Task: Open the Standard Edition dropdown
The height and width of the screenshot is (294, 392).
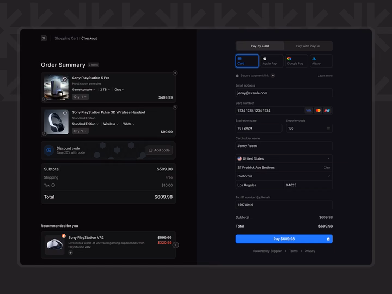Action: pos(85,124)
